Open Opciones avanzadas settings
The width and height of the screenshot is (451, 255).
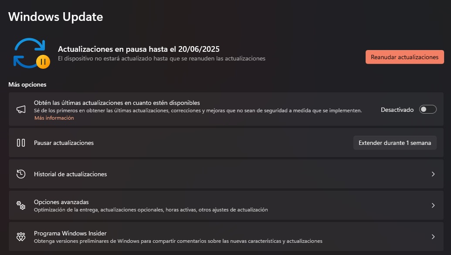pyautogui.click(x=61, y=202)
